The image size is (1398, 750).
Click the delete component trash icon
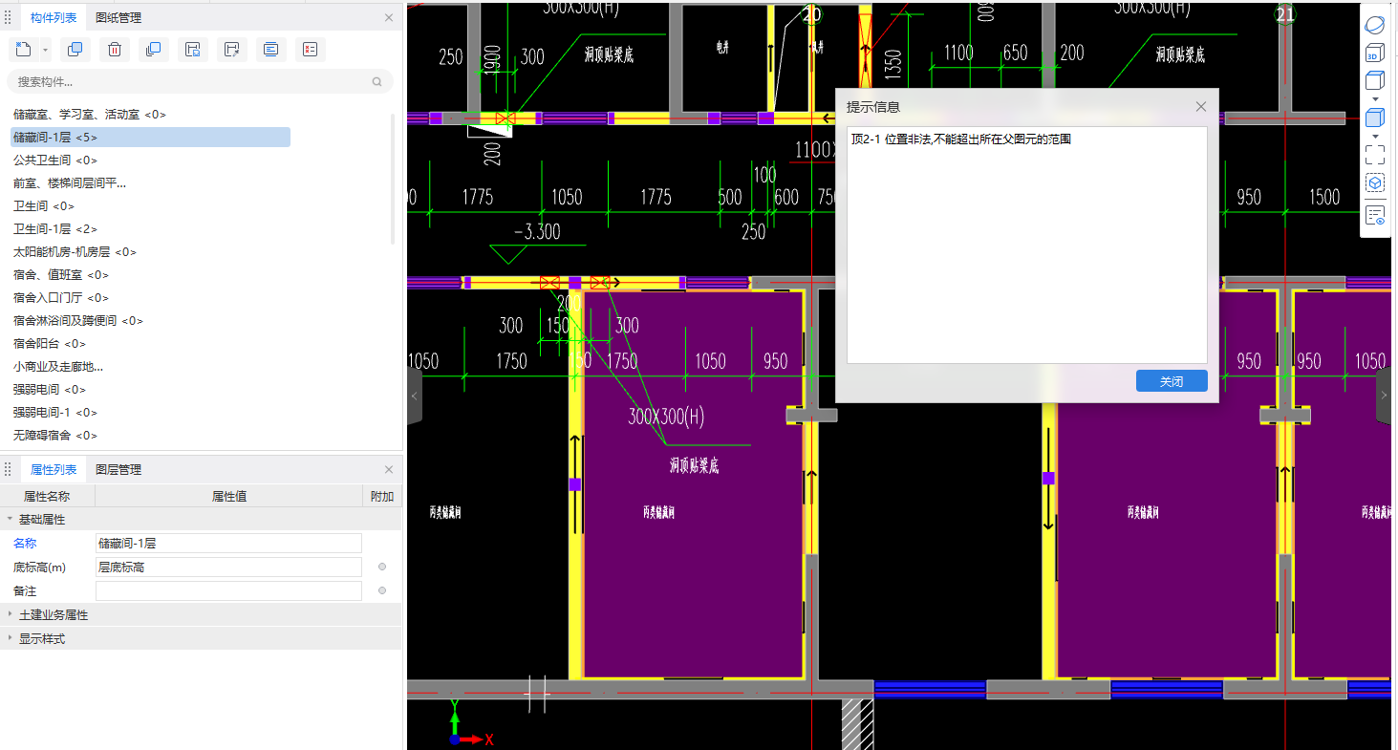click(115, 50)
